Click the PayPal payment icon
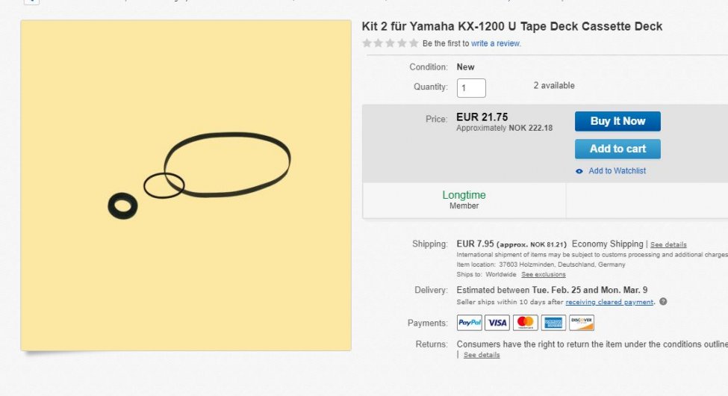The image size is (728, 396). pos(470,323)
